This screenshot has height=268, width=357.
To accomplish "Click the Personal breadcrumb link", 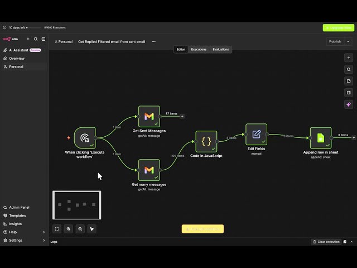I will tap(64, 42).
